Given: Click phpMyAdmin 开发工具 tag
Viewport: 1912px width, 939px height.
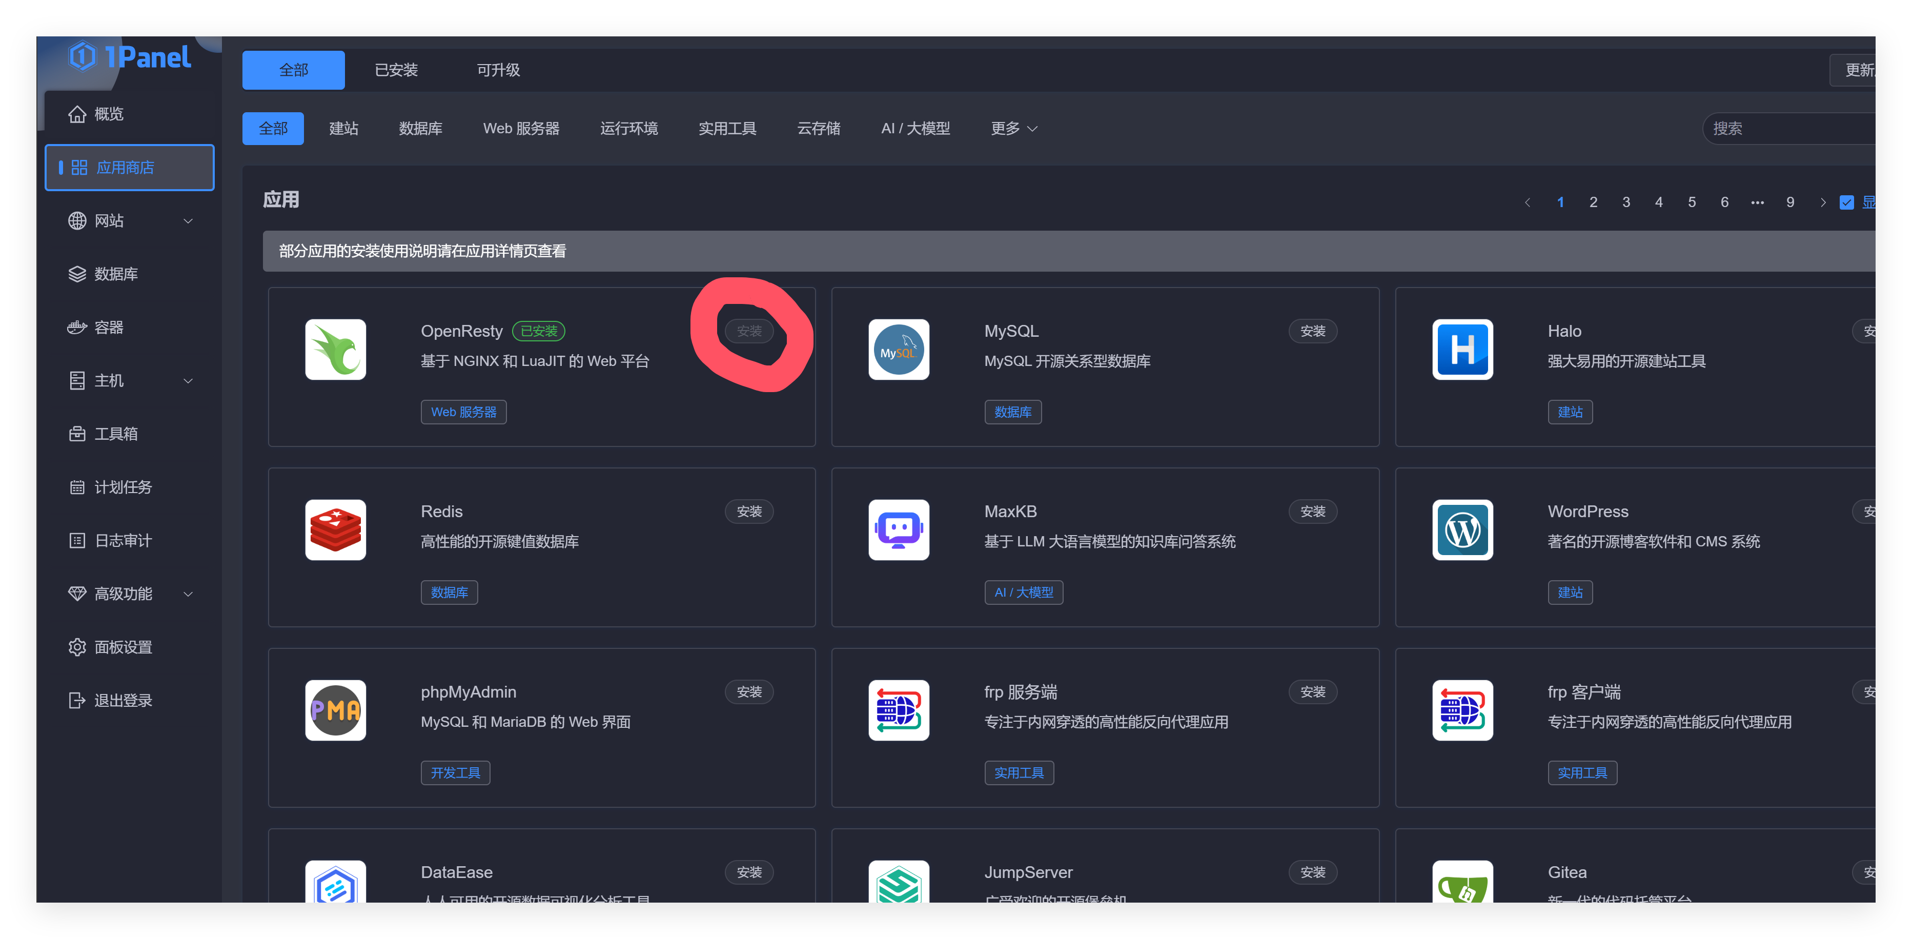Looking at the screenshot, I should pos(456,773).
